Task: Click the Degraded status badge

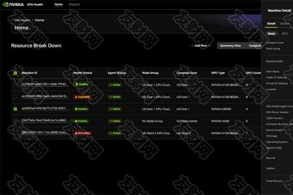Action: coord(82,97)
